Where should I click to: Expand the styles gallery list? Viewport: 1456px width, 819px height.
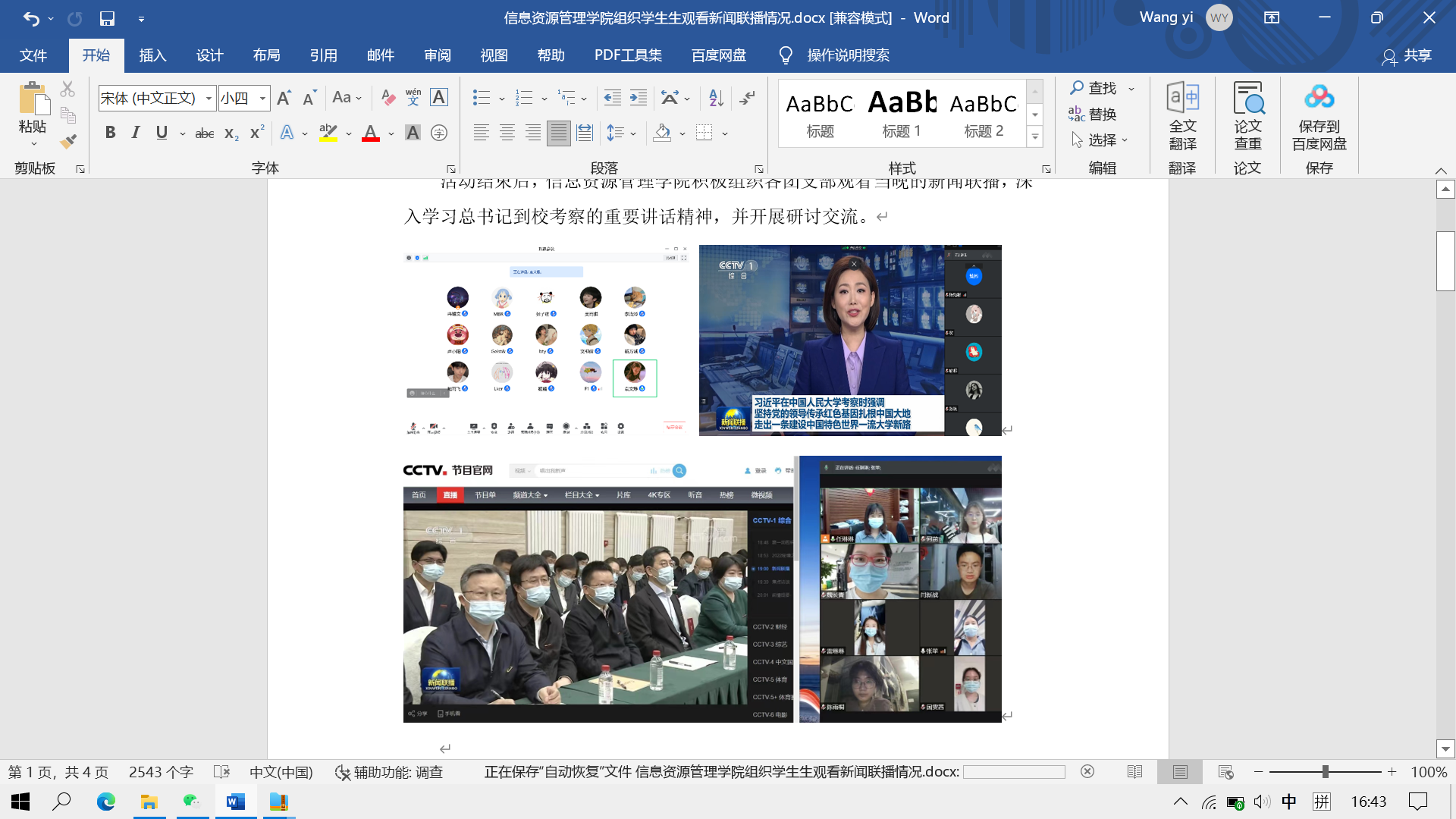(x=1035, y=137)
